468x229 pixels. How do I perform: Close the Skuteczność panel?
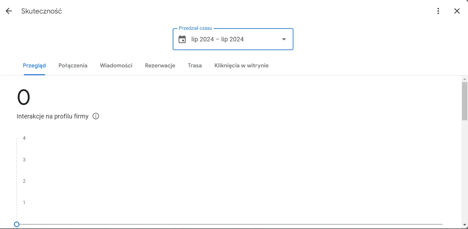coord(457,11)
